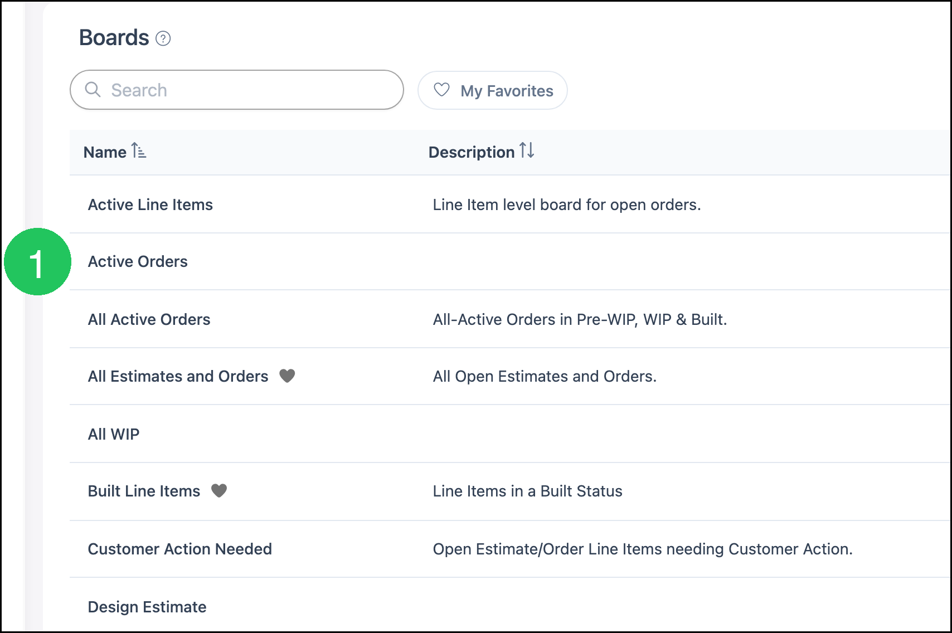This screenshot has width=952, height=633.
Task: Click the search magnifier icon
Action: tap(93, 90)
